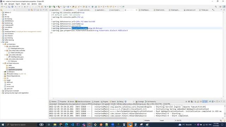Minimize the Project Explorer panel
226x127 pixels.
(43, 10)
